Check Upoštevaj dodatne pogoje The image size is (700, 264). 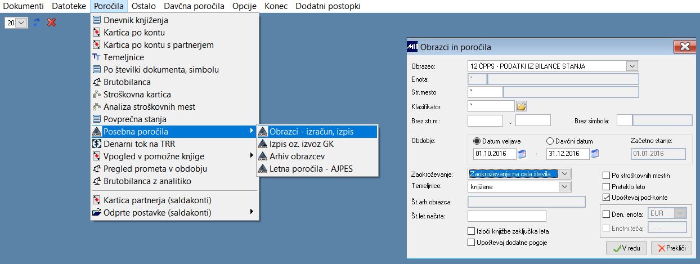472,242
